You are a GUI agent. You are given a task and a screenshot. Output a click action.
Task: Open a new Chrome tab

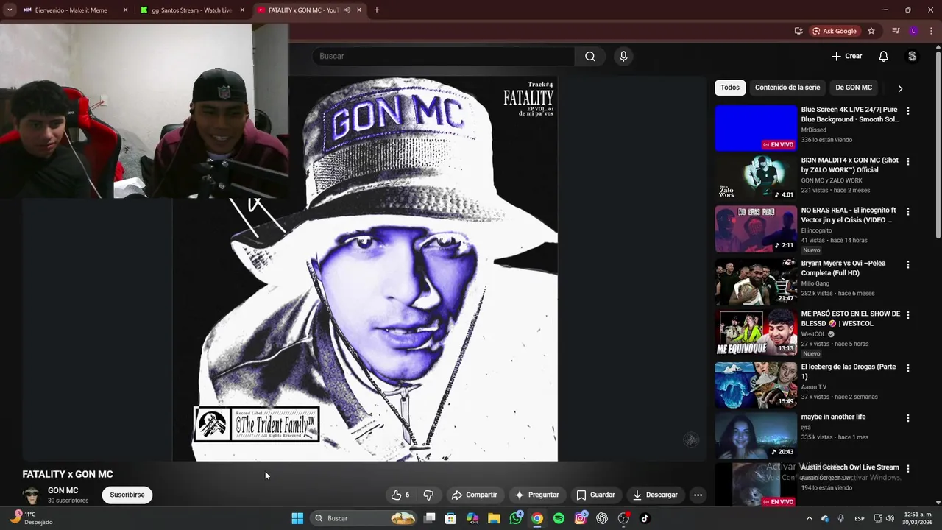coord(376,10)
